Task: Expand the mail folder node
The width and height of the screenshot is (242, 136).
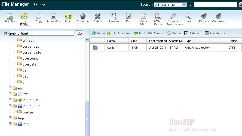Action: [10, 94]
